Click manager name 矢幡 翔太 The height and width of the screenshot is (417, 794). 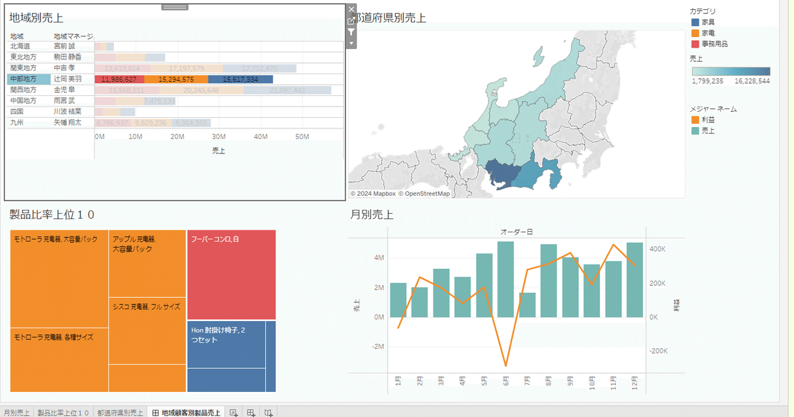point(67,122)
